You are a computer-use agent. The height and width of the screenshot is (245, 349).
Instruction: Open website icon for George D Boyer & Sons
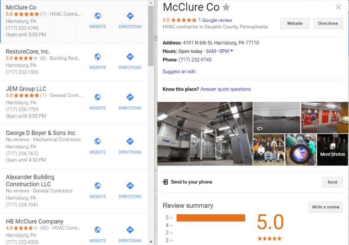[x=98, y=142]
